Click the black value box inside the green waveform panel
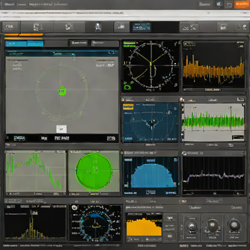250x250 pixels. (x=238, y=138)
